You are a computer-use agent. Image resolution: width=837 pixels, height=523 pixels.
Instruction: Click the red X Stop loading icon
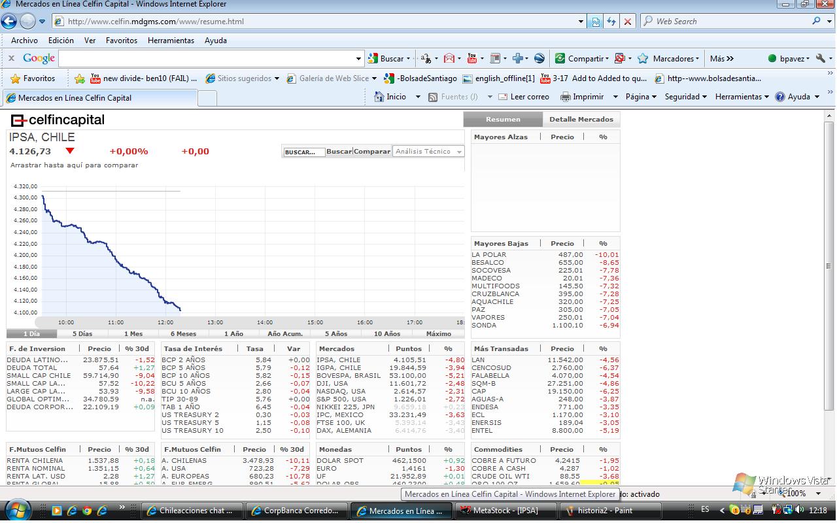click(628, 22)
